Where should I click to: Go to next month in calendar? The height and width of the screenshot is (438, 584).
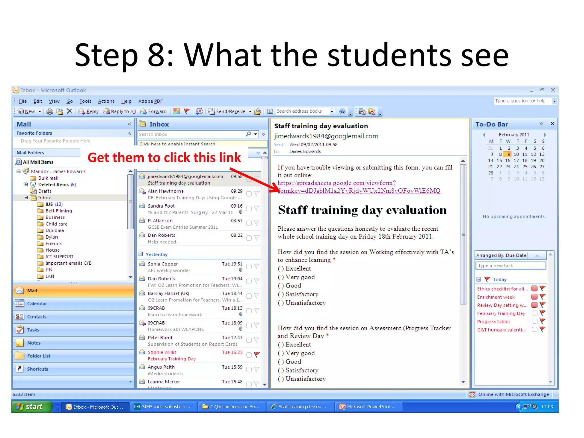545,135
